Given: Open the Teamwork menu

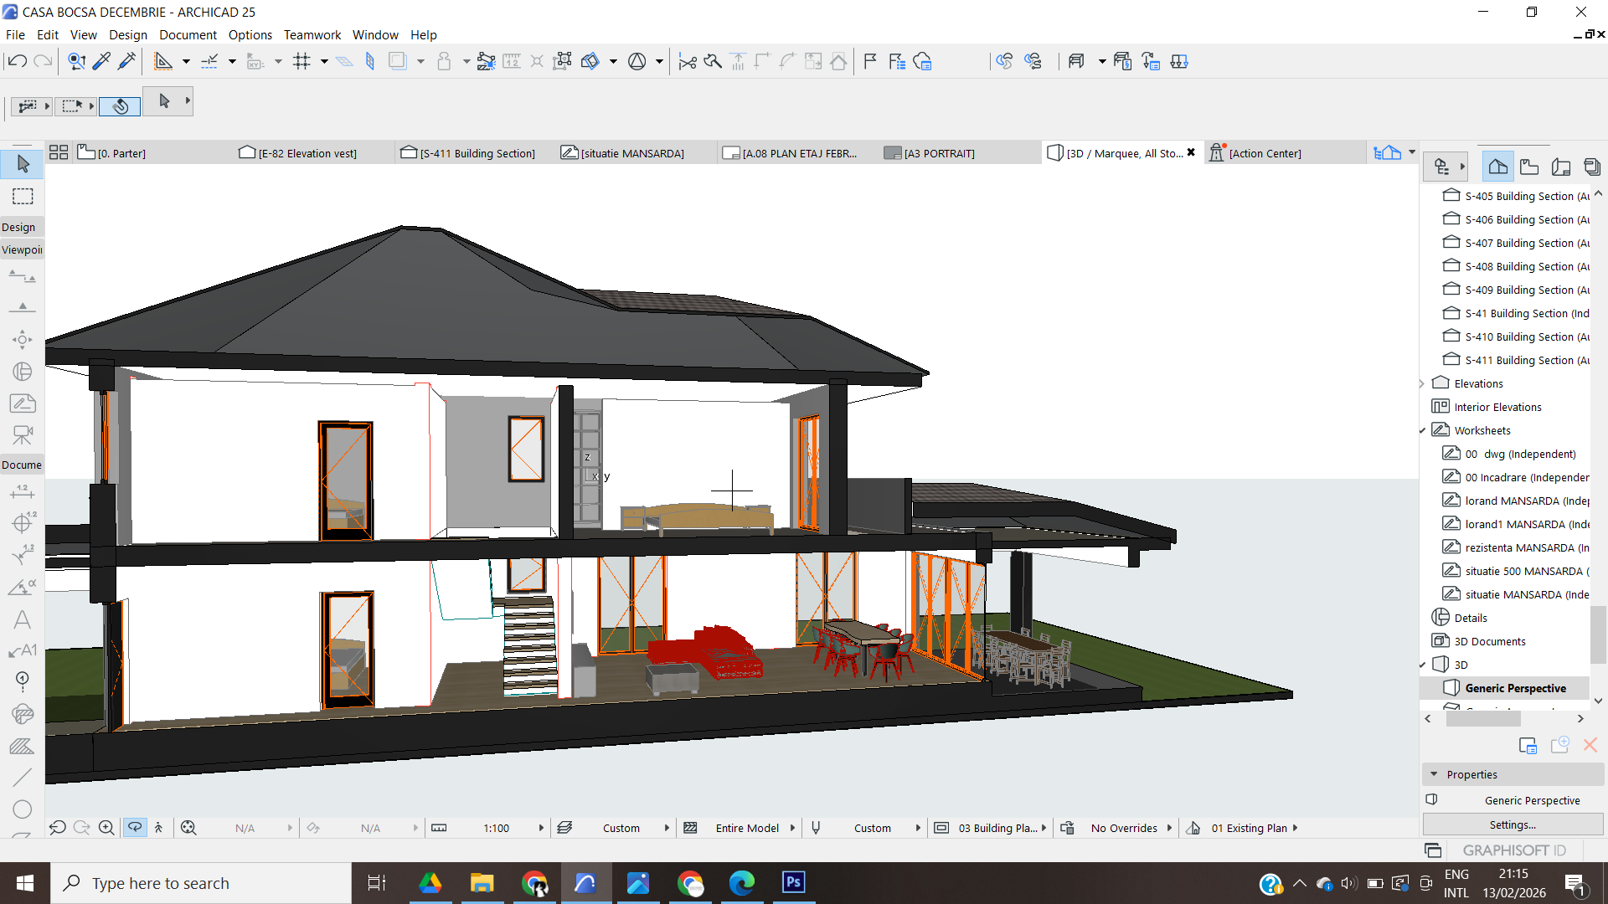Looking at the screenshot, I should [x=312, y=34].
